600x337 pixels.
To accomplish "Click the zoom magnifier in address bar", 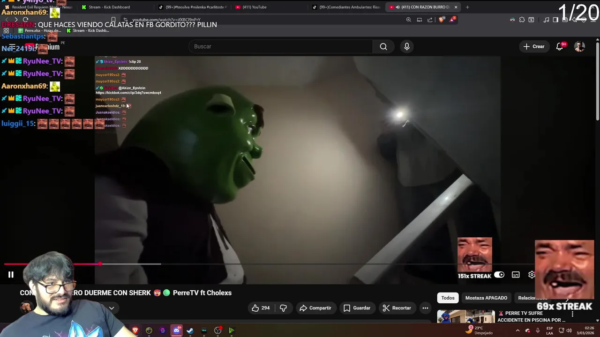I will tap(409, 20).
